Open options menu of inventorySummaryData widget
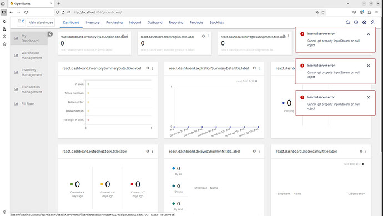383x216 pixels. coord(153,68)
